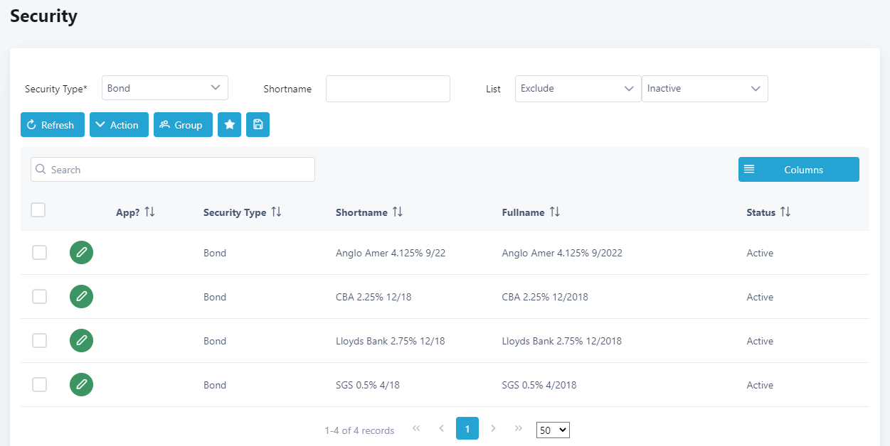
Task: Click the star favorites icon button
Action: coord(229,125)
